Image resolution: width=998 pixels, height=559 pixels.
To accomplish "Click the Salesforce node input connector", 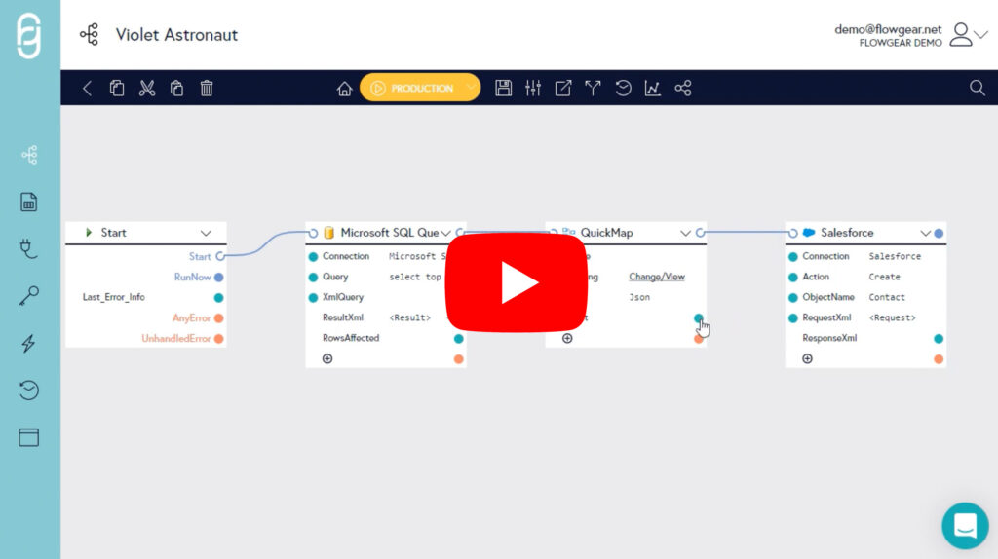I will 792,234.
